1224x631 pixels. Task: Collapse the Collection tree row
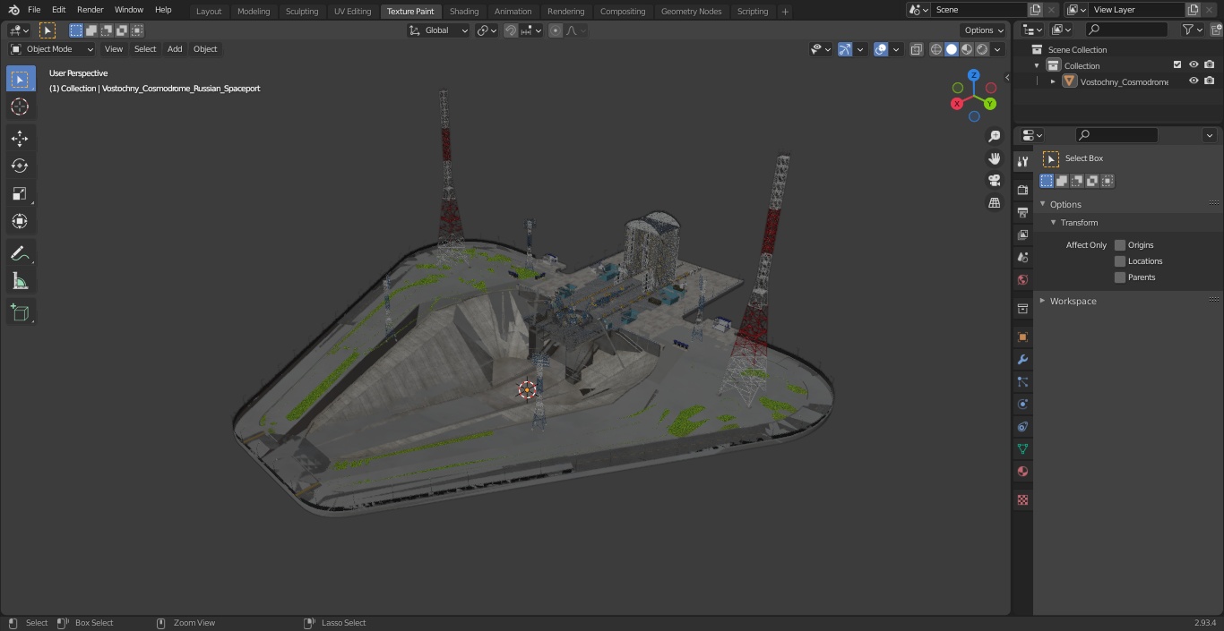click(x=1037, y=65)
